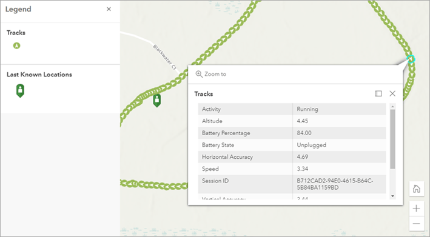Viewport: 430px width, 237px height.
Task: Click the Legend panel heading
Action: [x=18, y=9]
